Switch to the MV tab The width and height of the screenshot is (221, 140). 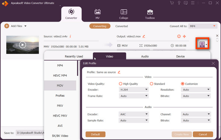click(98, 14)
